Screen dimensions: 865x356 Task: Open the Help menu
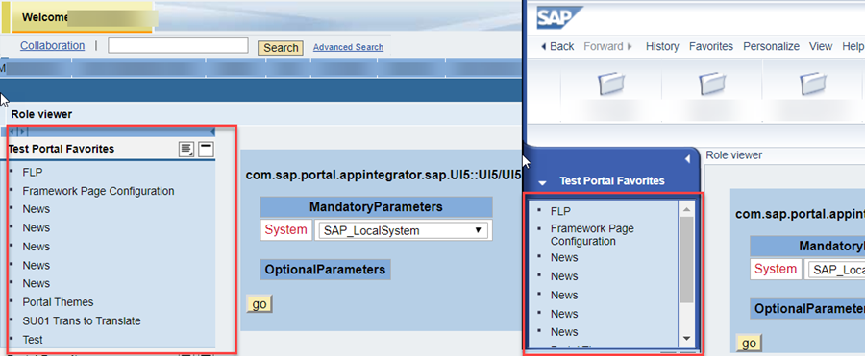[x=853, y=46]
